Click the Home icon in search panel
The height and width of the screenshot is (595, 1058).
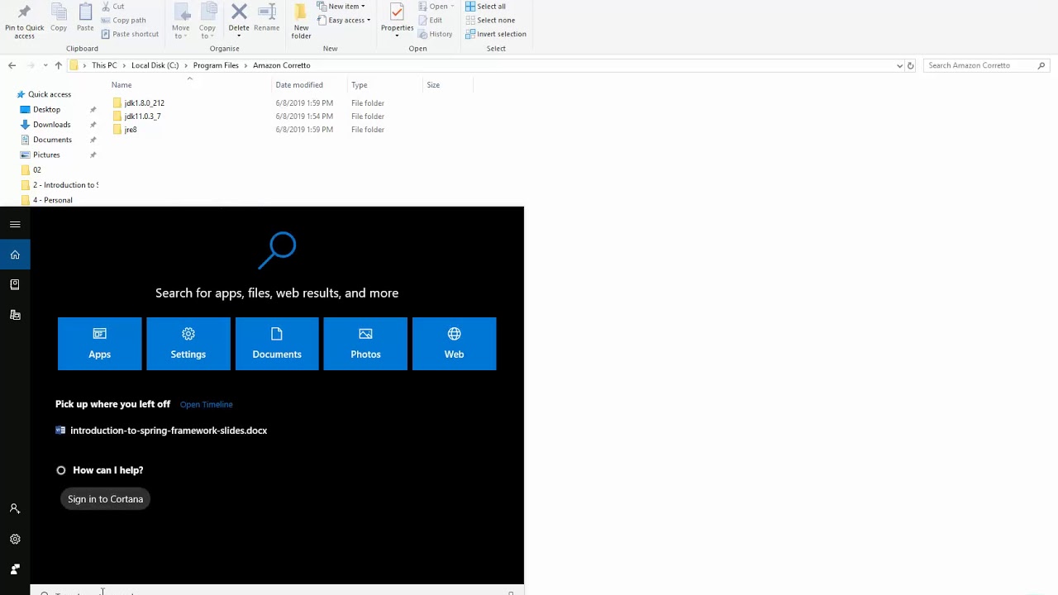[x=15, y=255]
